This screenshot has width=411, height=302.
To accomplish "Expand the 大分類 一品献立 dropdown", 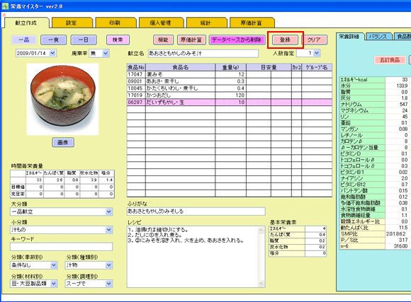I will pos(109,211).
